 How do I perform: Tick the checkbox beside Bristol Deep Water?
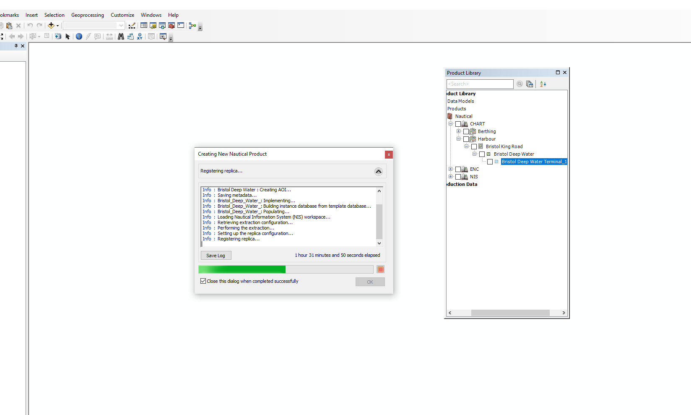click(482, 154)
